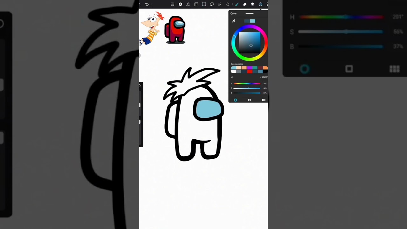Click the swap arrows icon above H slider
The width and height of the screenshot is (407, 229).
232,77
